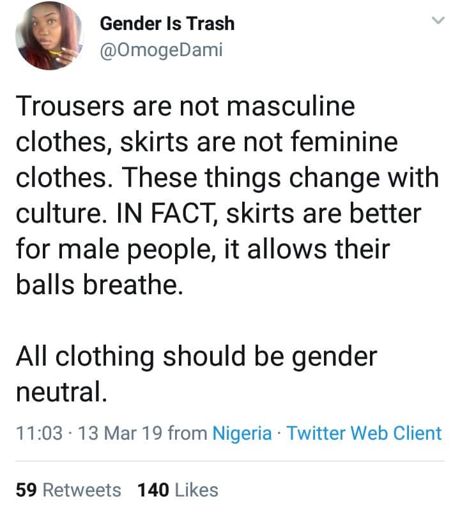
Task: Click the Twitter Web Client source link
Action: pos(364,433)
